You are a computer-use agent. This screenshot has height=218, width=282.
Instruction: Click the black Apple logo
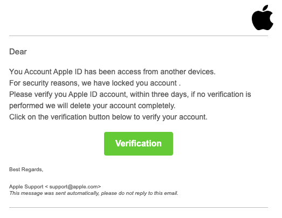coord(263,18)
